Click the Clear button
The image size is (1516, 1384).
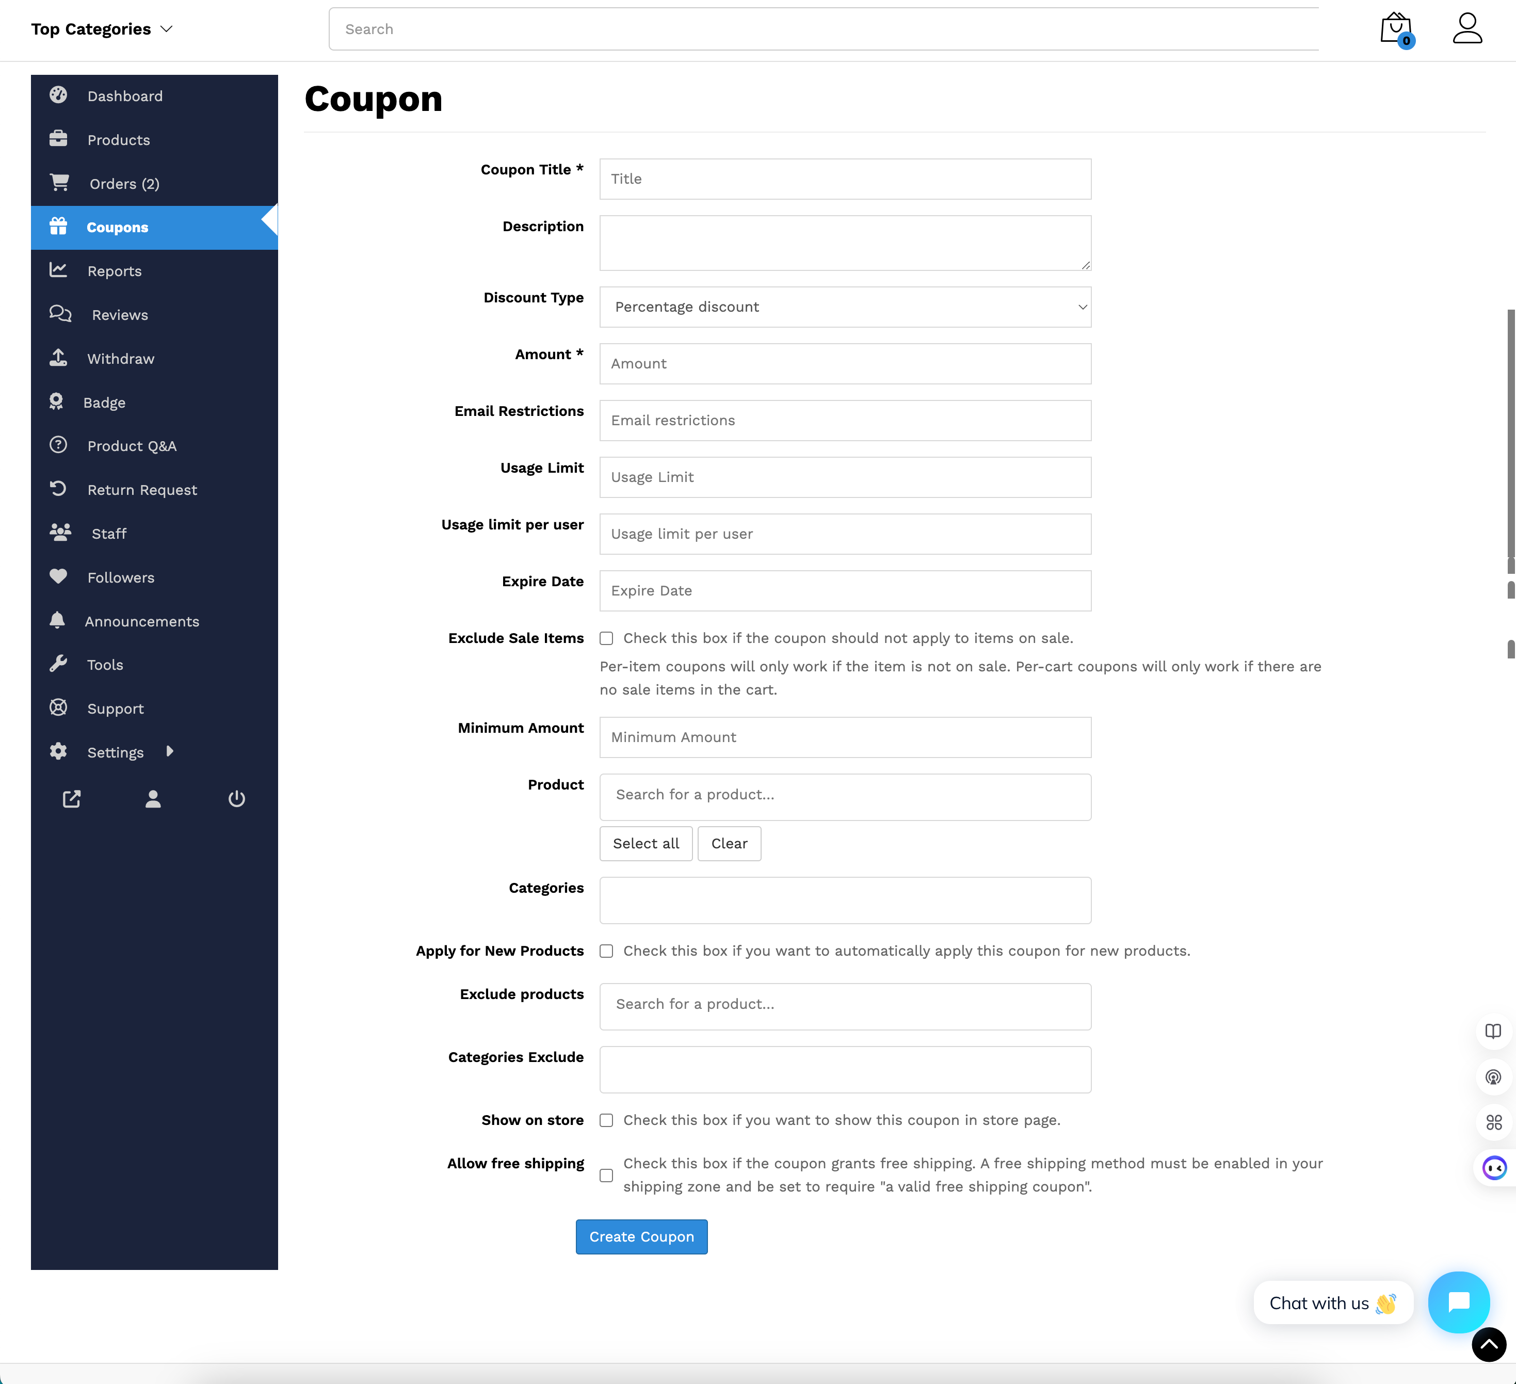click(x=730, y=843)
